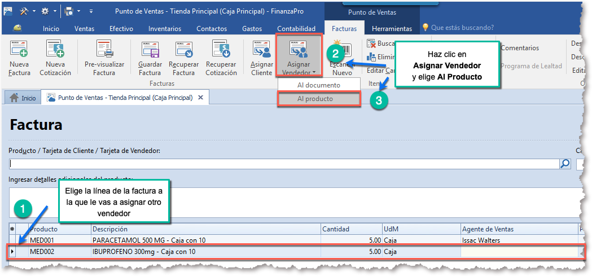592x276 pixels.
Task: Click Guardar Factura icon
Action: point(150,50)
